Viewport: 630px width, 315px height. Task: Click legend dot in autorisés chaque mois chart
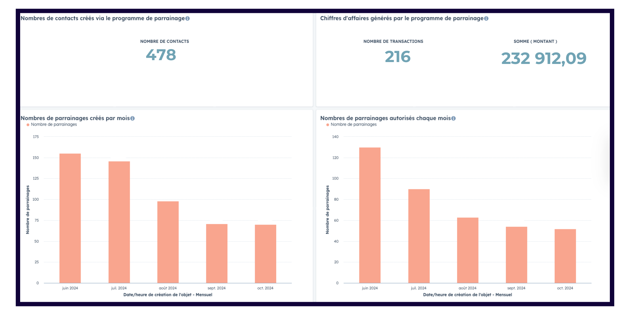(328, 125)
